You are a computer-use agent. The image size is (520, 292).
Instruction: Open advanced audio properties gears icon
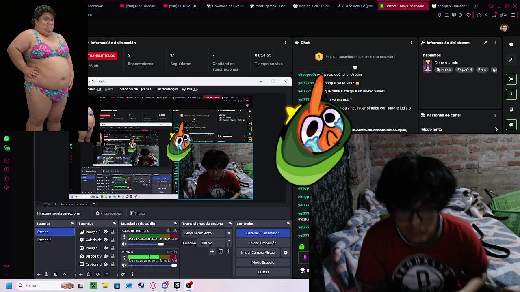[123, 274]
